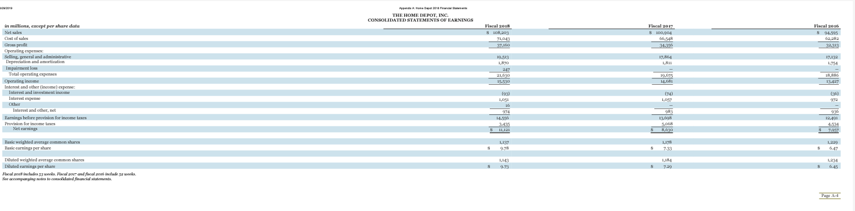Click the 'Net sales' row label

pyautogui.click(x=13, y=32)
